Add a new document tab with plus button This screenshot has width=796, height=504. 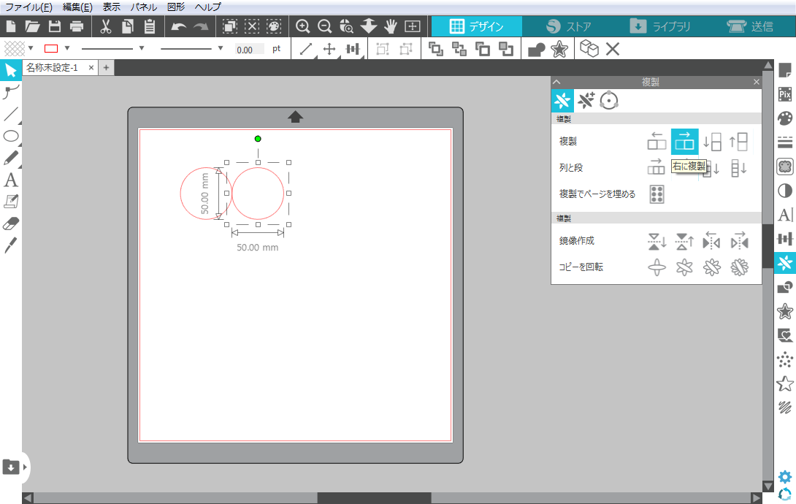(x=106, y=68)
